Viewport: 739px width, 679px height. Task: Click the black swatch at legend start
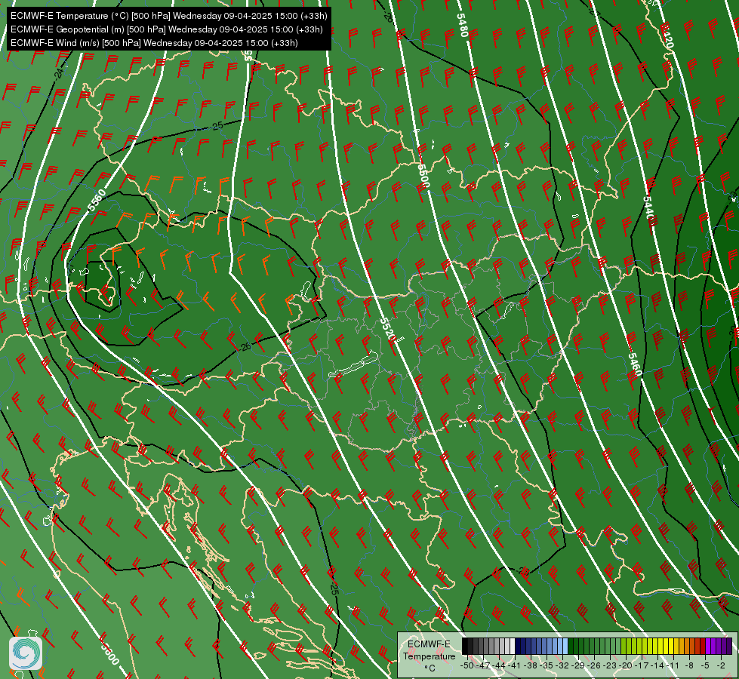click(465, 646)
